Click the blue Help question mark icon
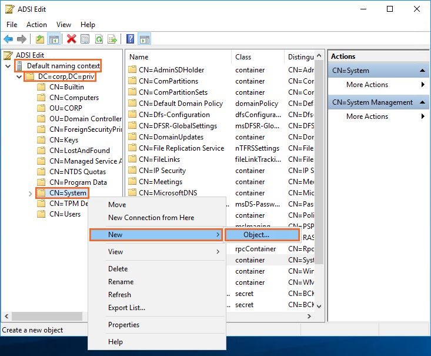 tap(130, 39)
